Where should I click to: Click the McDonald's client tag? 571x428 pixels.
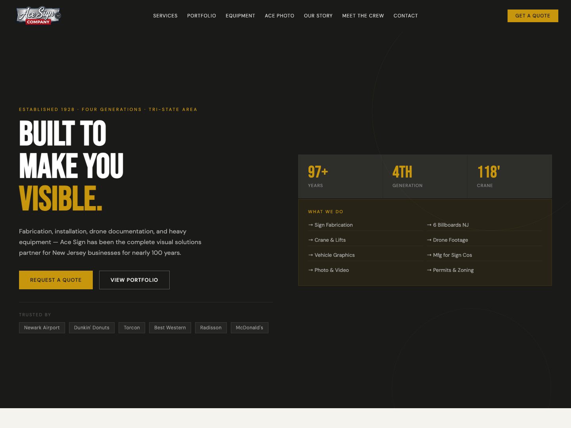(249, 328)
